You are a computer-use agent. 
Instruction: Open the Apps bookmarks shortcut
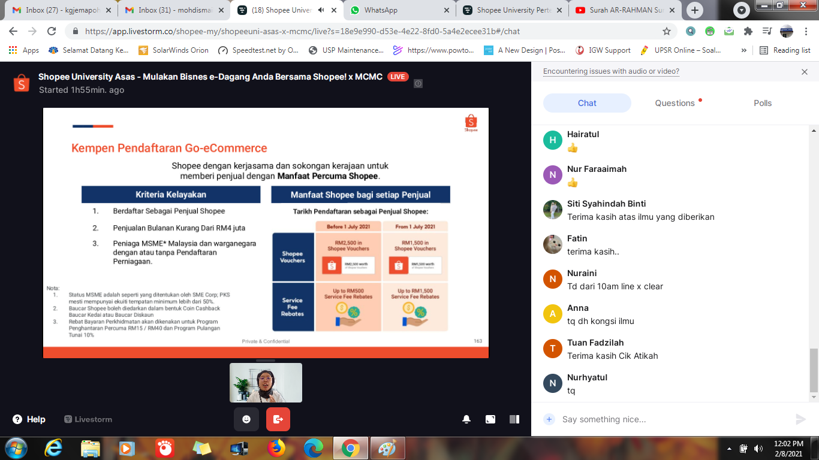click(x=24, y=50)
